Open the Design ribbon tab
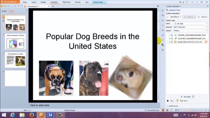 pos(43,2)
